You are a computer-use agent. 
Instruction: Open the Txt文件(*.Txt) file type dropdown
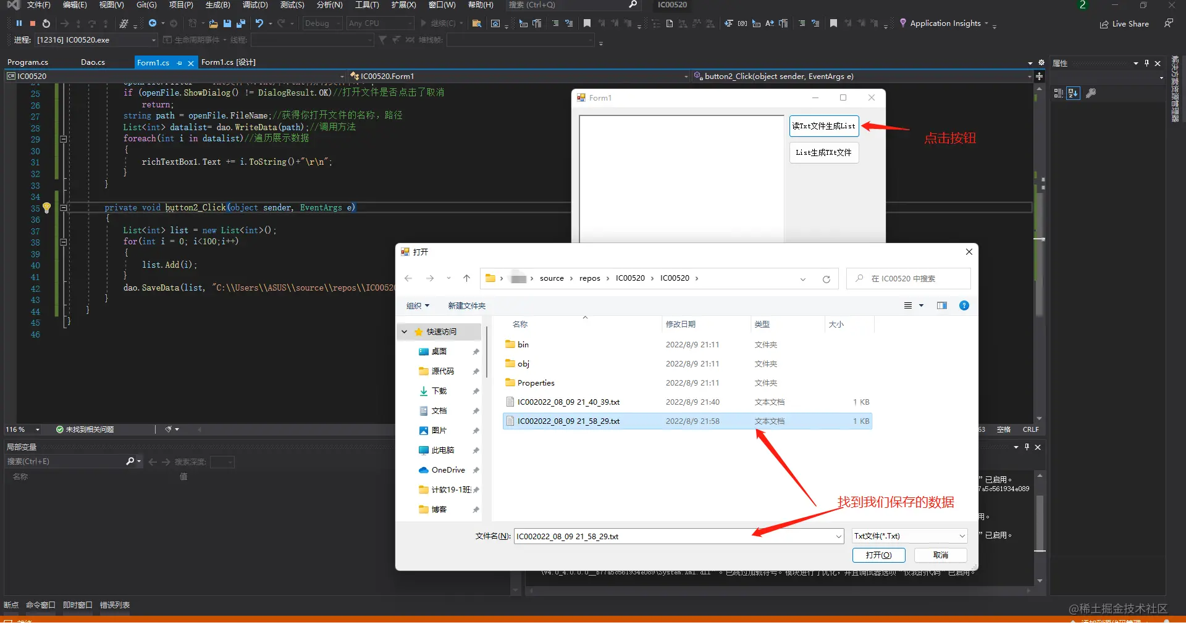point(909,536)
